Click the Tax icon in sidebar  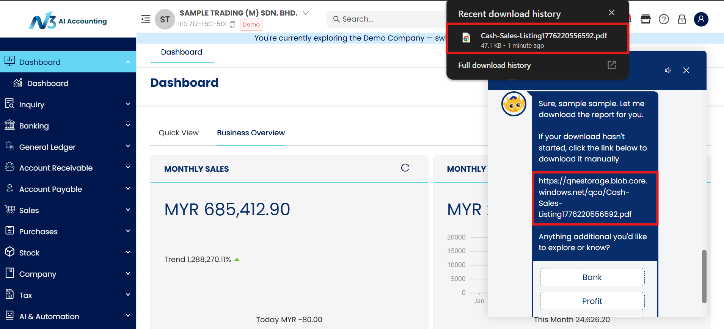[9, 294]
